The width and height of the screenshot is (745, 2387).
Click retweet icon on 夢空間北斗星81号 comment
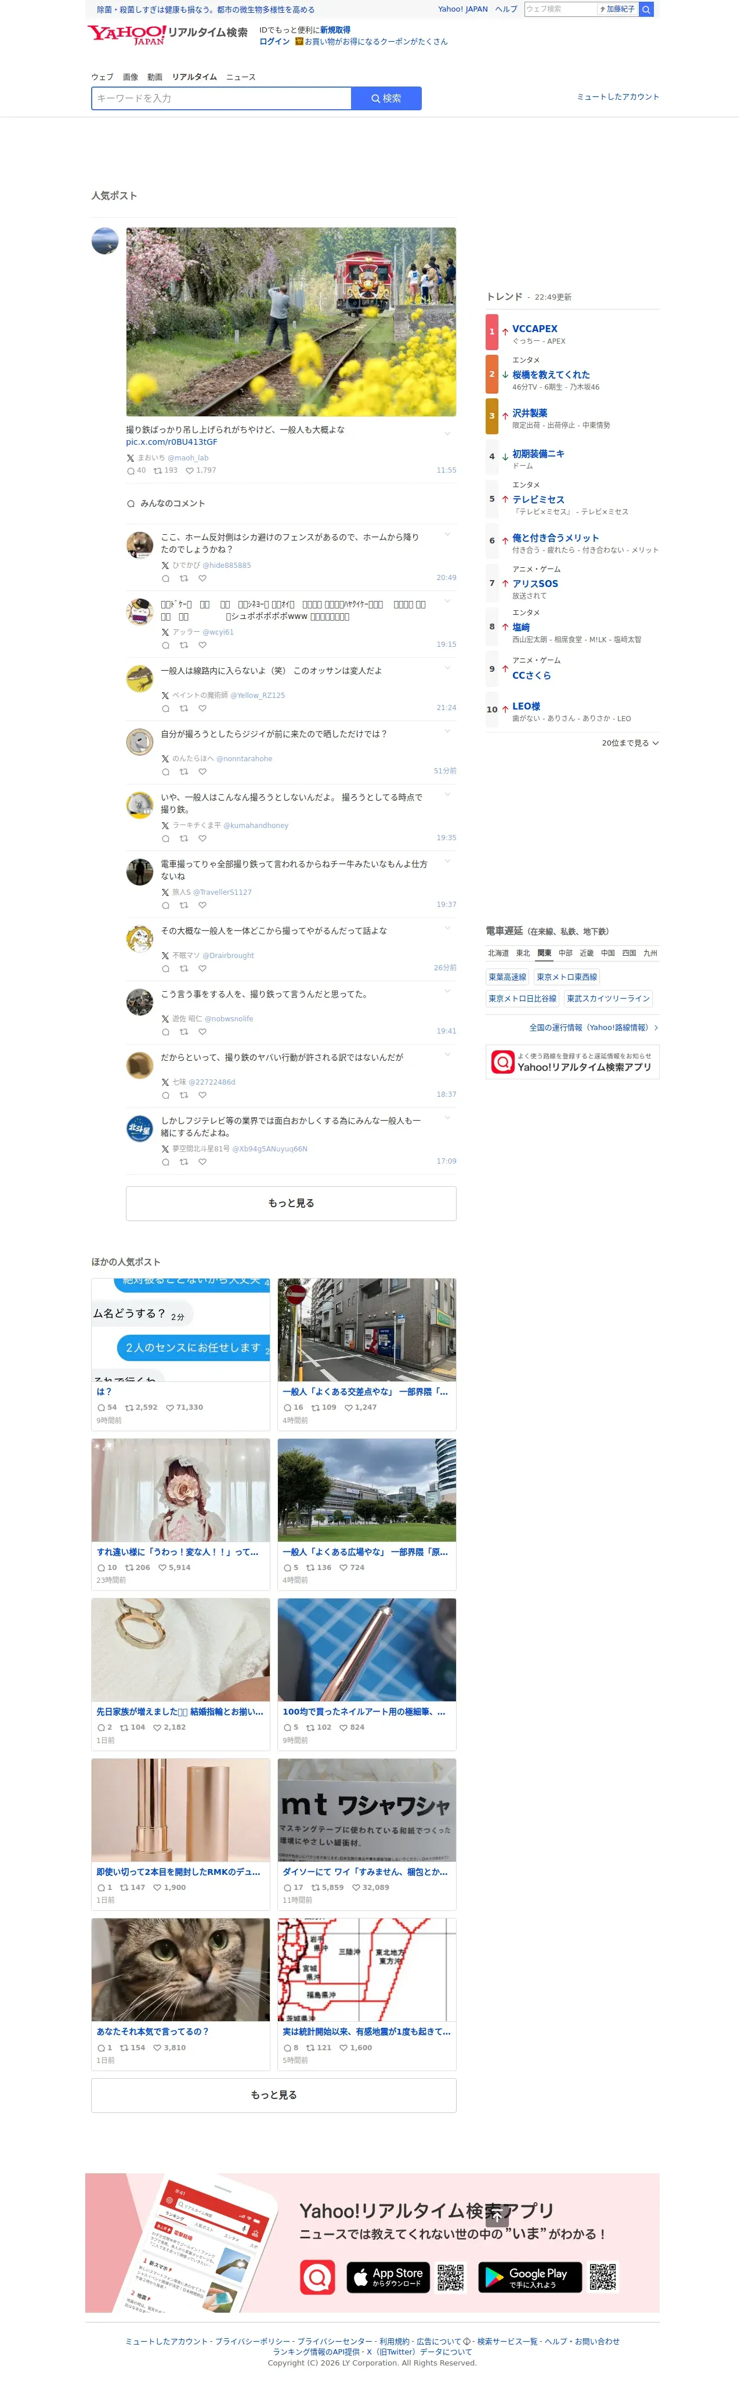[183, 1161]
